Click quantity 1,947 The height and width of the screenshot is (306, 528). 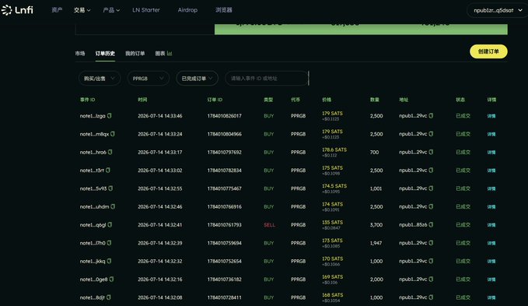(x=376, y=243)
